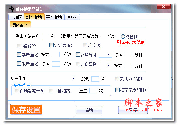Viewport: 178px width, 125px height.
Task: Close the 琅琊榜黑马辅助 window
Action: point(164,7)
